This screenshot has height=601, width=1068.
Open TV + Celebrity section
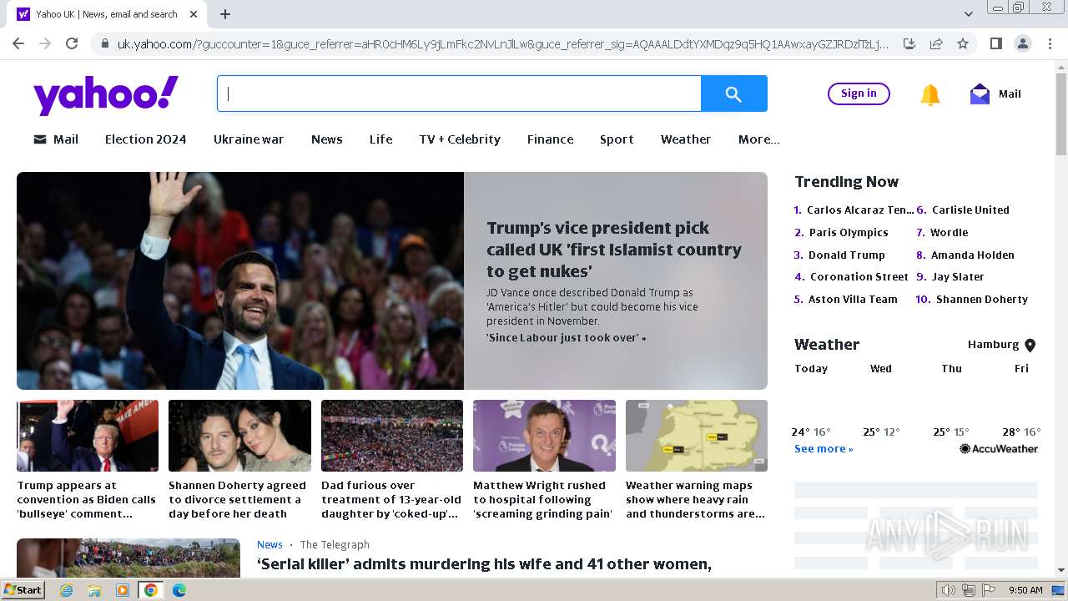point(460,139)
